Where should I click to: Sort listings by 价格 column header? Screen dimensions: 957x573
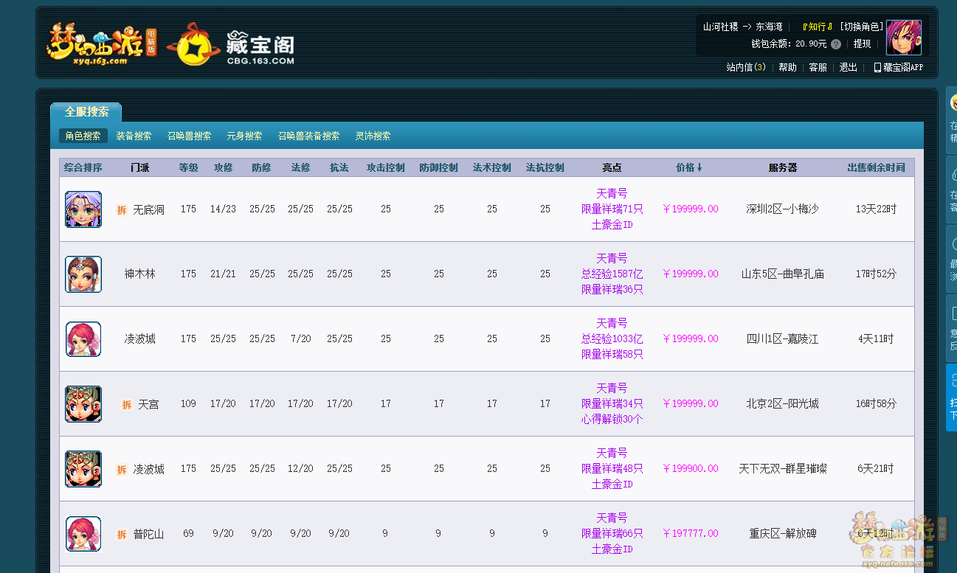[x=688, y=168]
